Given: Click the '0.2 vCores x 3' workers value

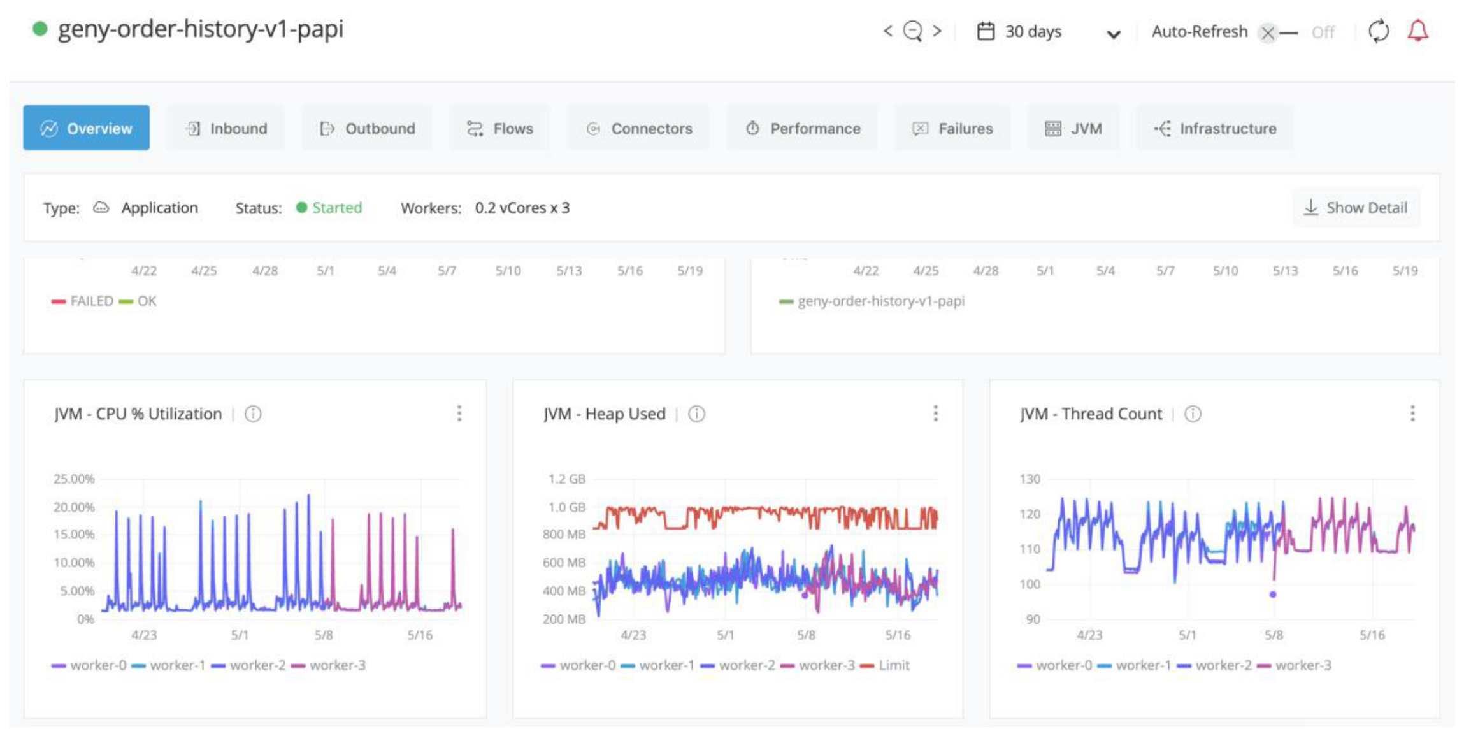Looking at the screenshot, I should pos(522,208).
